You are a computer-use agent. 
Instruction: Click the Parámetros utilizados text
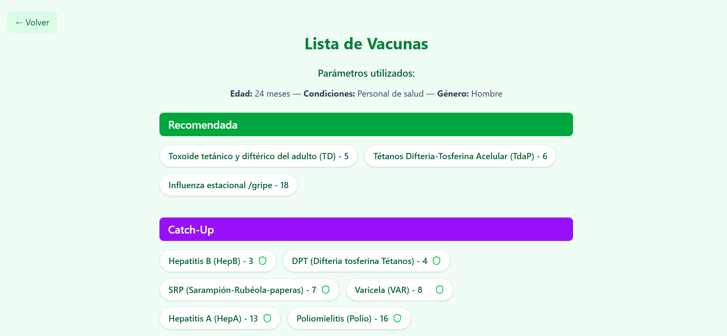366,73
